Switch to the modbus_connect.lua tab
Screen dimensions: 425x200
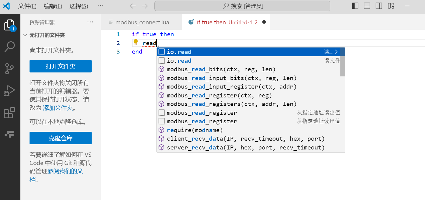(x=142, y=22)
